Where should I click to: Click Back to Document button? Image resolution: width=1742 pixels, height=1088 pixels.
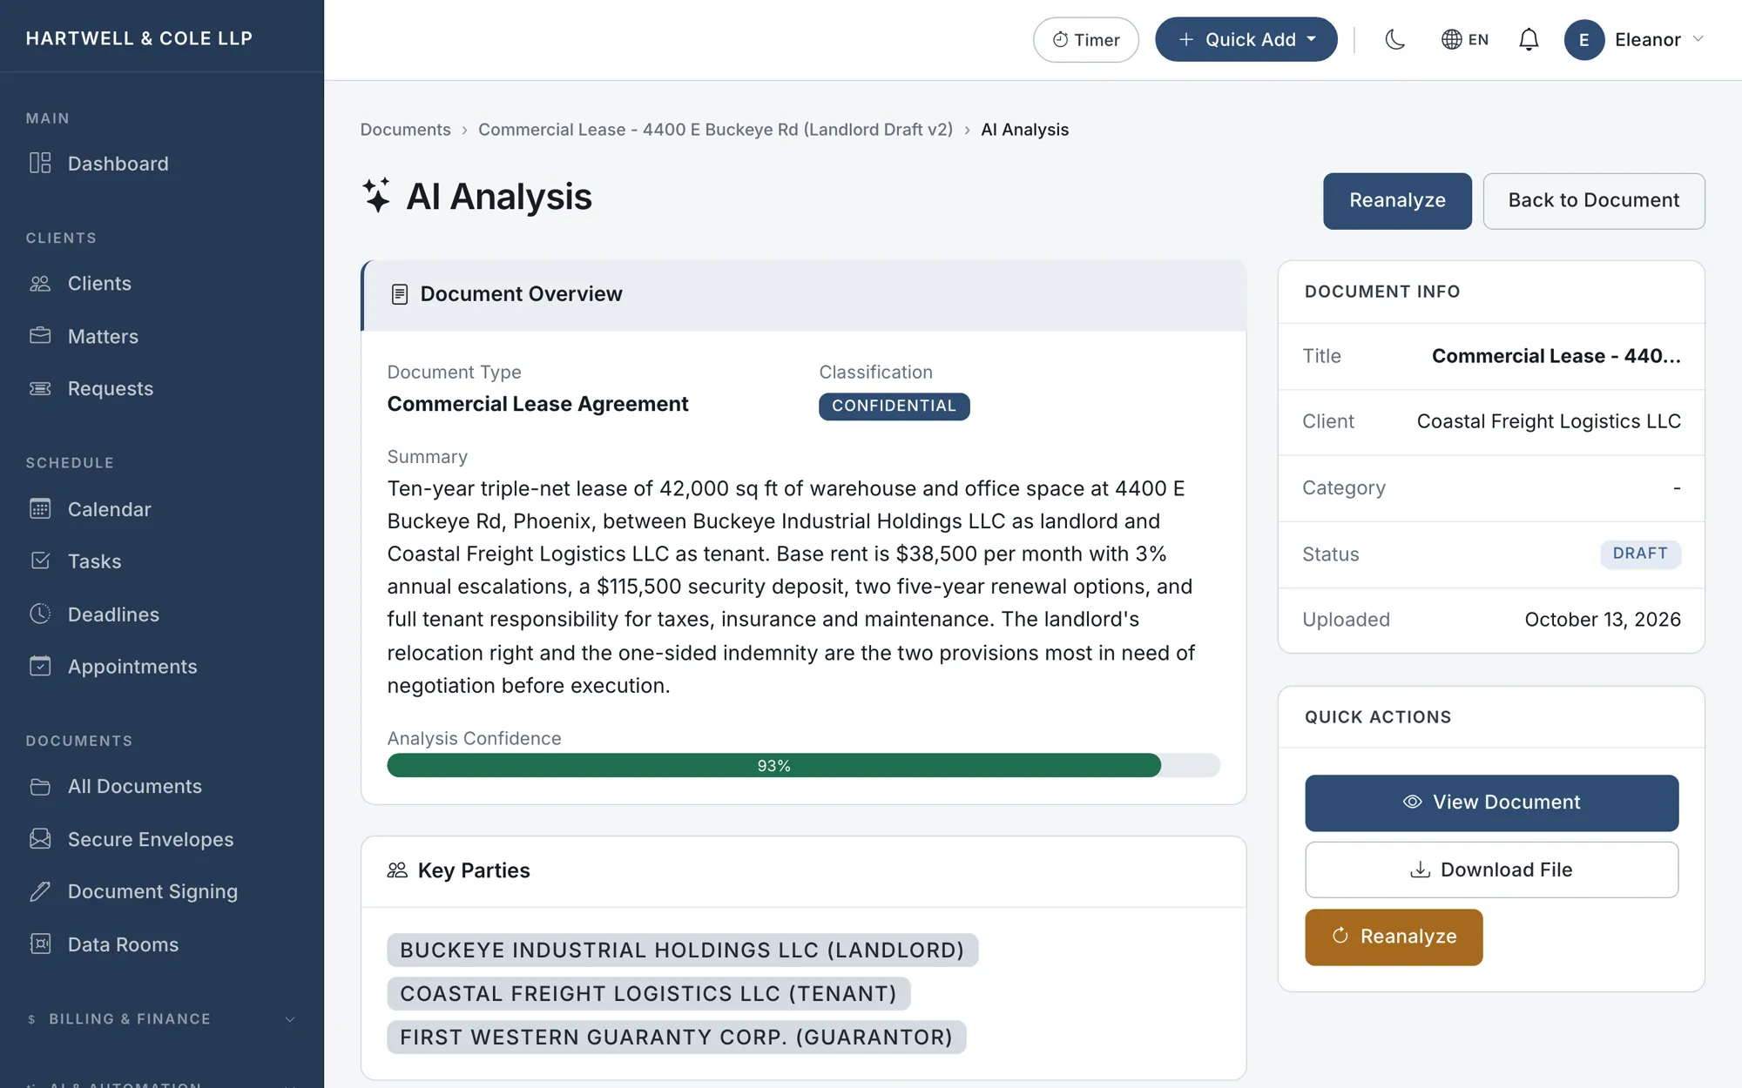coord(1594,201)
